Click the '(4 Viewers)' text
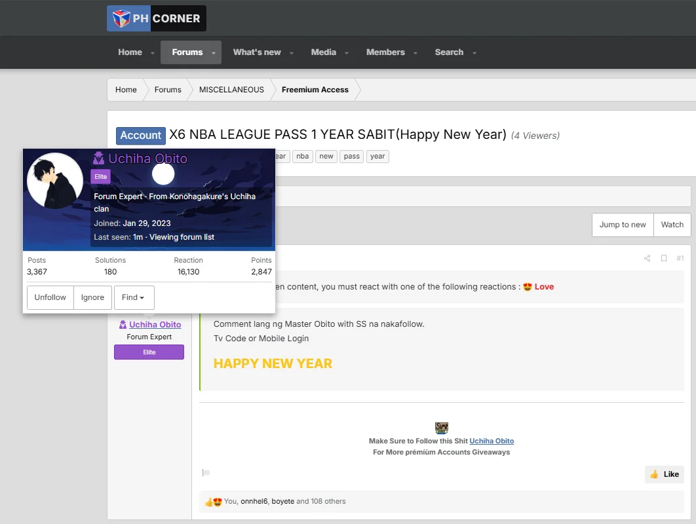 click(x=535, y=136)
